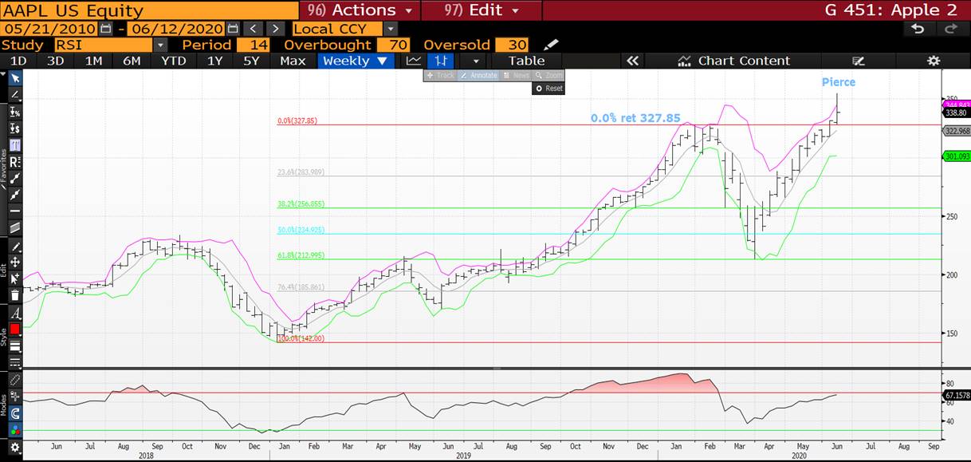This screenshot has height=462, width=971.
Task: Select the YTD range tab
Action: [173, 61]
